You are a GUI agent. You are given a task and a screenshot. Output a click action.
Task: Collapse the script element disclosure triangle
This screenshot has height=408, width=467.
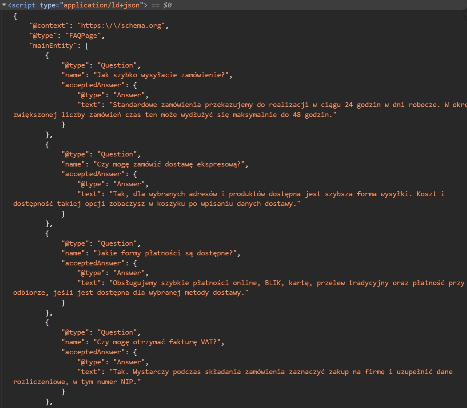[x=4, y=5]
